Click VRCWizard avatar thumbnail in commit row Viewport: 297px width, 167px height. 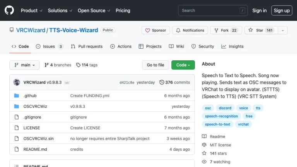click(17, 82)
